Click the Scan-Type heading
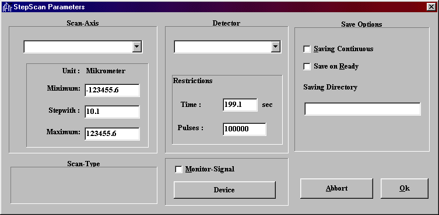This screenshot has height=215, width=439. [83, 164]
